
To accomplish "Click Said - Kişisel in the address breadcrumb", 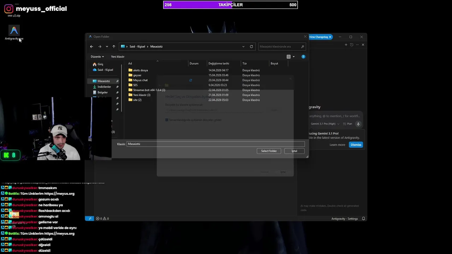I will [x=137, y=47].
